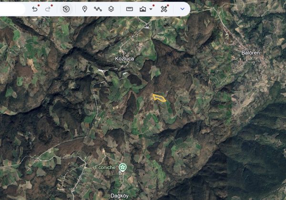
Task: Click the crossed pencil and ruler icon
Action: tap(164, 9)
